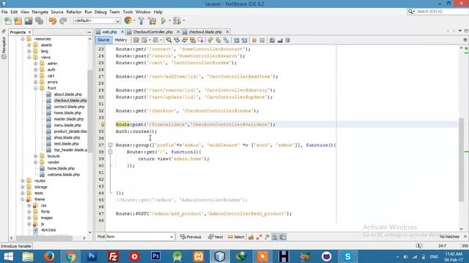Collapse the resources folder node
469x263 pixels.
coord(23,39)
